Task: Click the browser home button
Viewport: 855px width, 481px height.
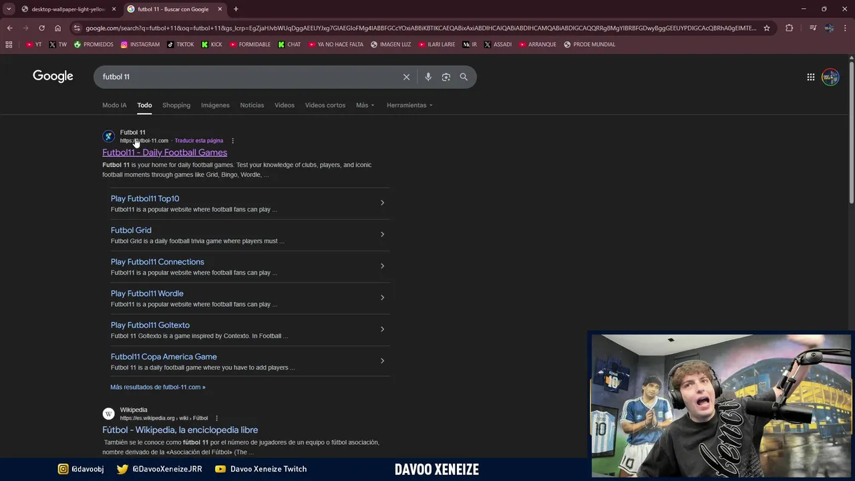Action: pos(57,28)
